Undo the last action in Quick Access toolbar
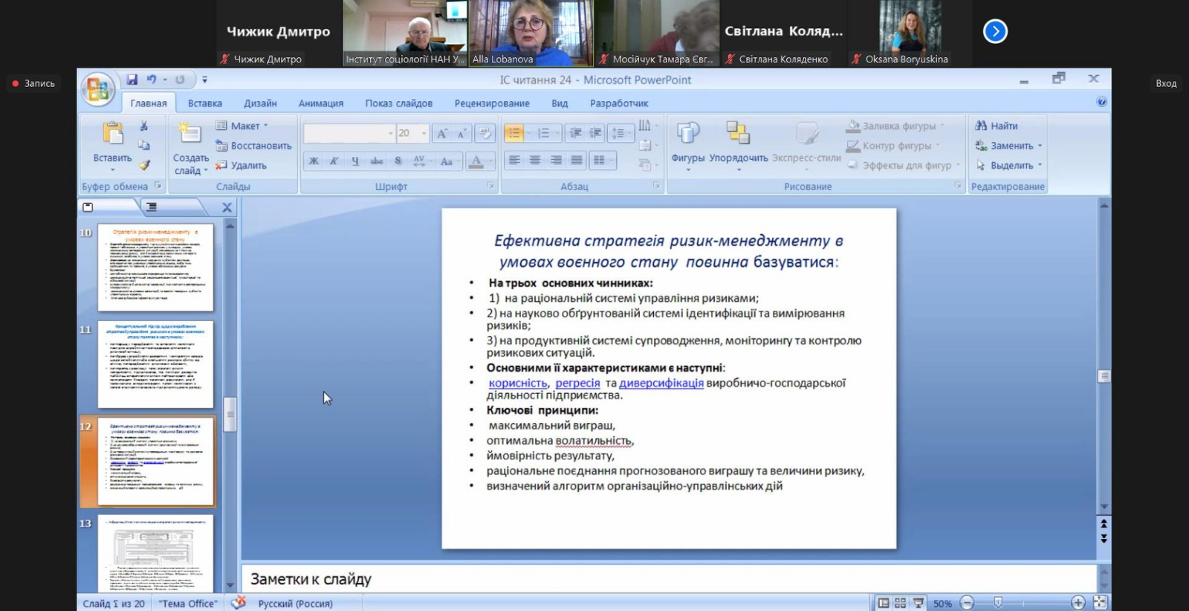Viewport: 1189px width, 611px height. click(x=151, y=79)
